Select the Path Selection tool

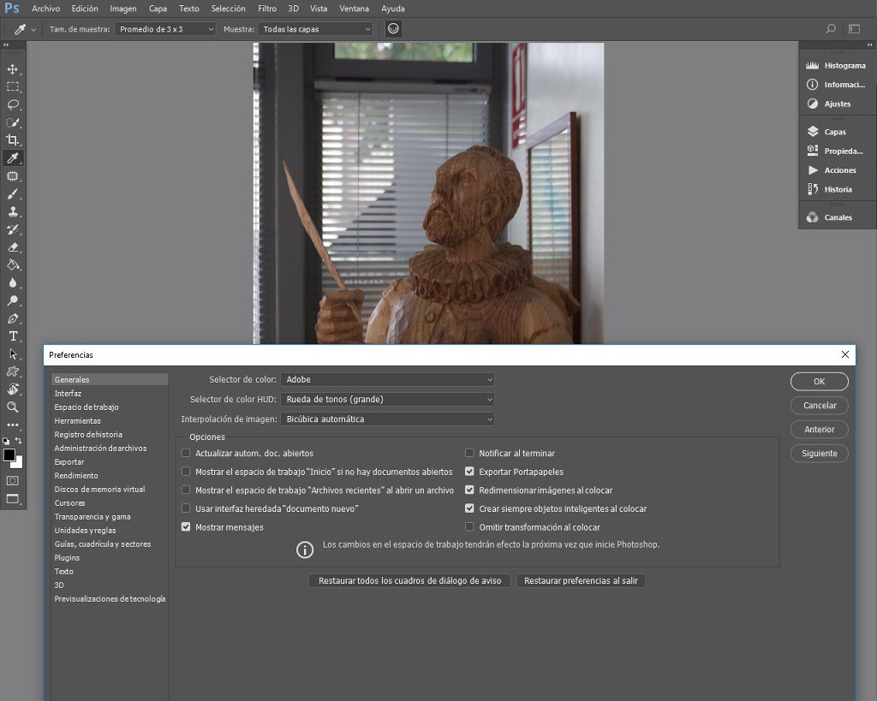[x=12, y=354]
